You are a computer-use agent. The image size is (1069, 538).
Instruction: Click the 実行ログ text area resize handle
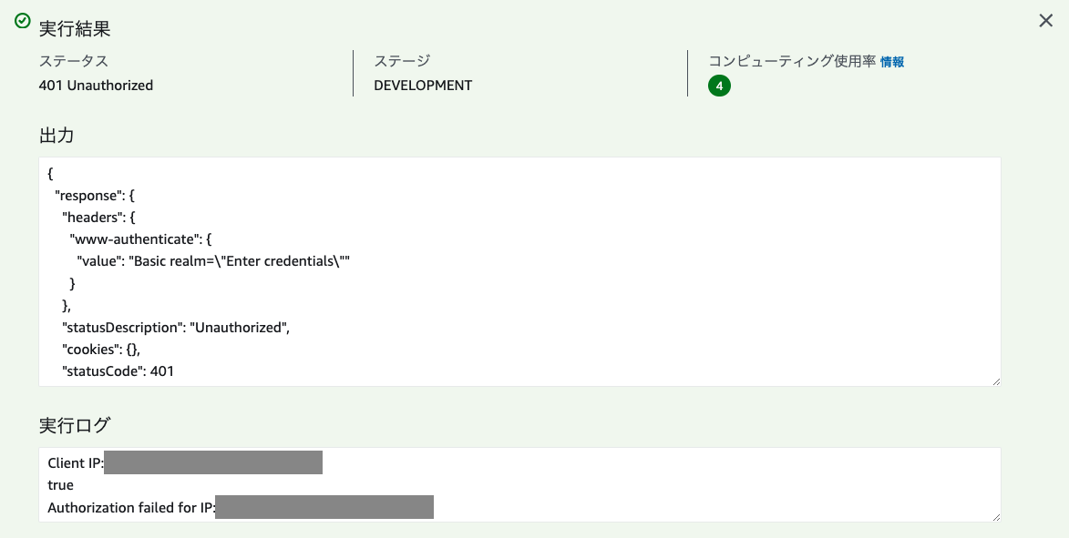click(996, 518)
